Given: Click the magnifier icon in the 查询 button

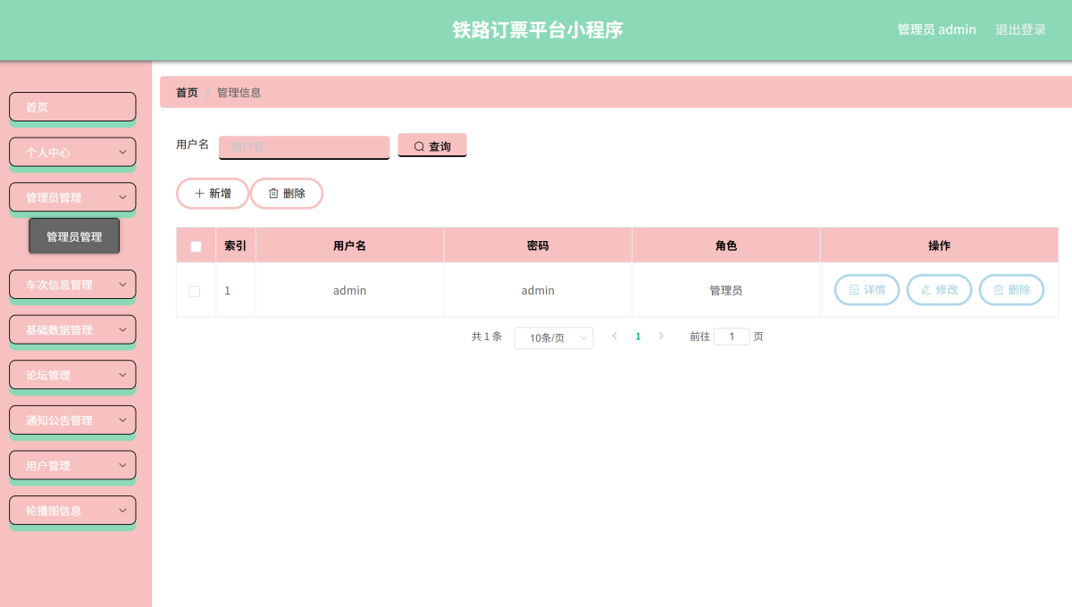Looking at the screenshot, I should click(x=419, y=146).
